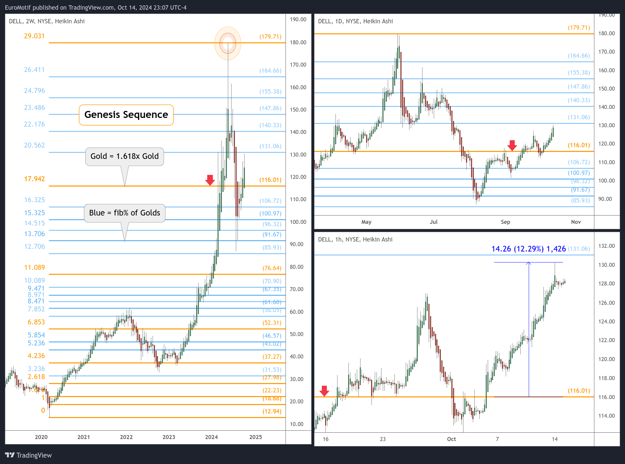Click the 7.852 fib level label
This screenshot has height=464, width=625.
tap(36, 309)
